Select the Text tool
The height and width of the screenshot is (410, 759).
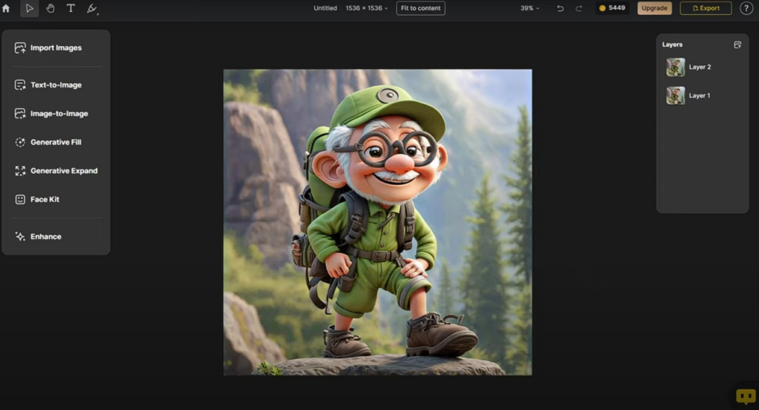71,9
